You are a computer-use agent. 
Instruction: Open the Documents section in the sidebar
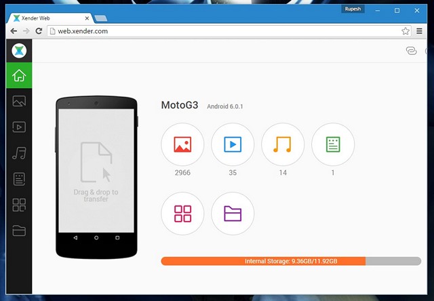[x=19, y=179]
